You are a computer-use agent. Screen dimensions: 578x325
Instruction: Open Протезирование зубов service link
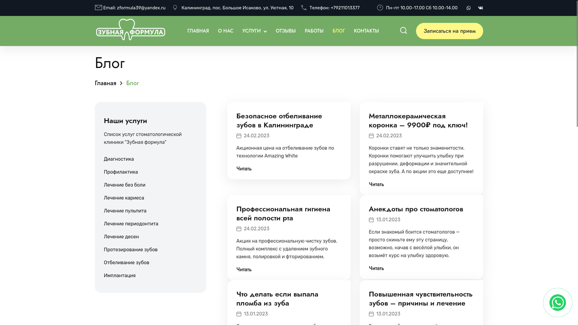tap(131, 250)
